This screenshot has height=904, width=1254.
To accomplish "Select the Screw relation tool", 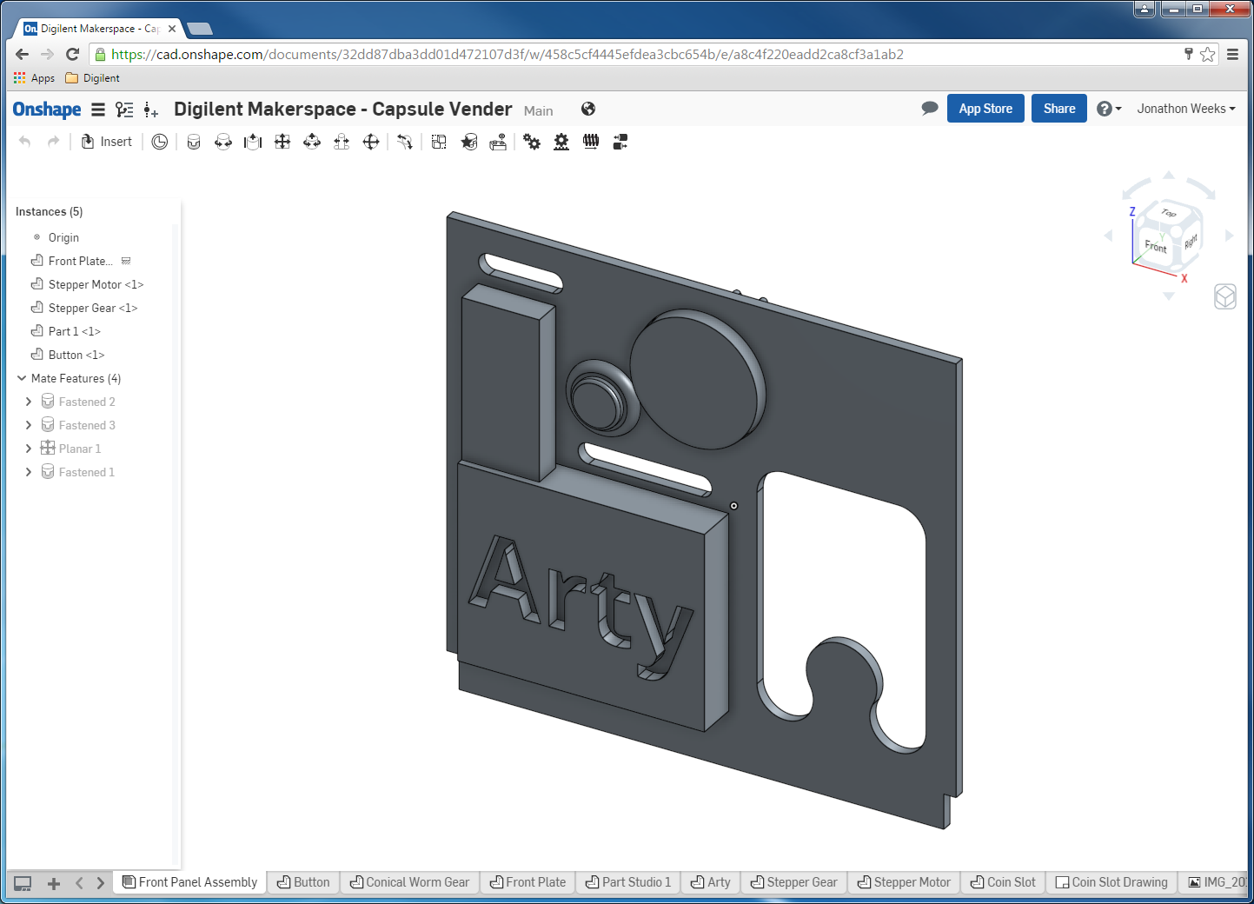I will (x=591, y=142).
